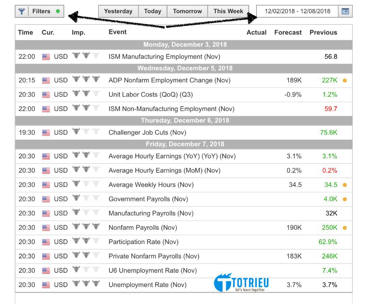Image resolution: width=367 pixels, height=304 pixels.
Task: Click the date range field showing 12/02/2018
Action: [x=297, y=11]
